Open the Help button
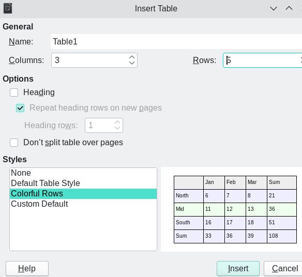 [27, 269]
